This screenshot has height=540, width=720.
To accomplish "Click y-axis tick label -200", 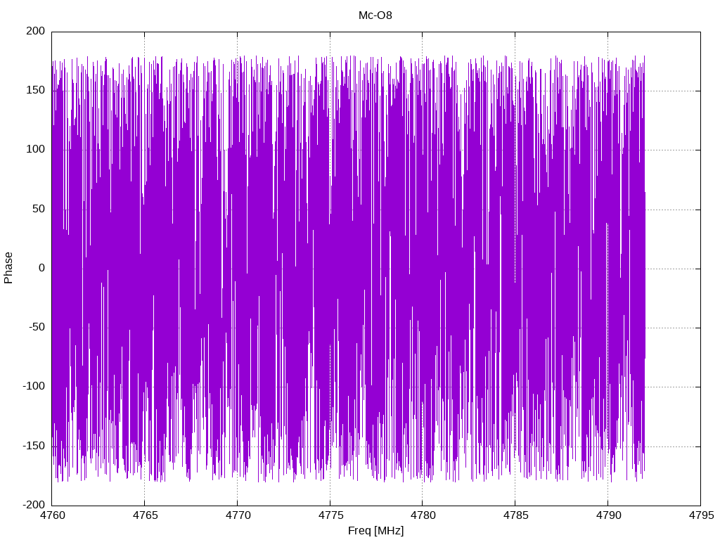I will [34, 505].
